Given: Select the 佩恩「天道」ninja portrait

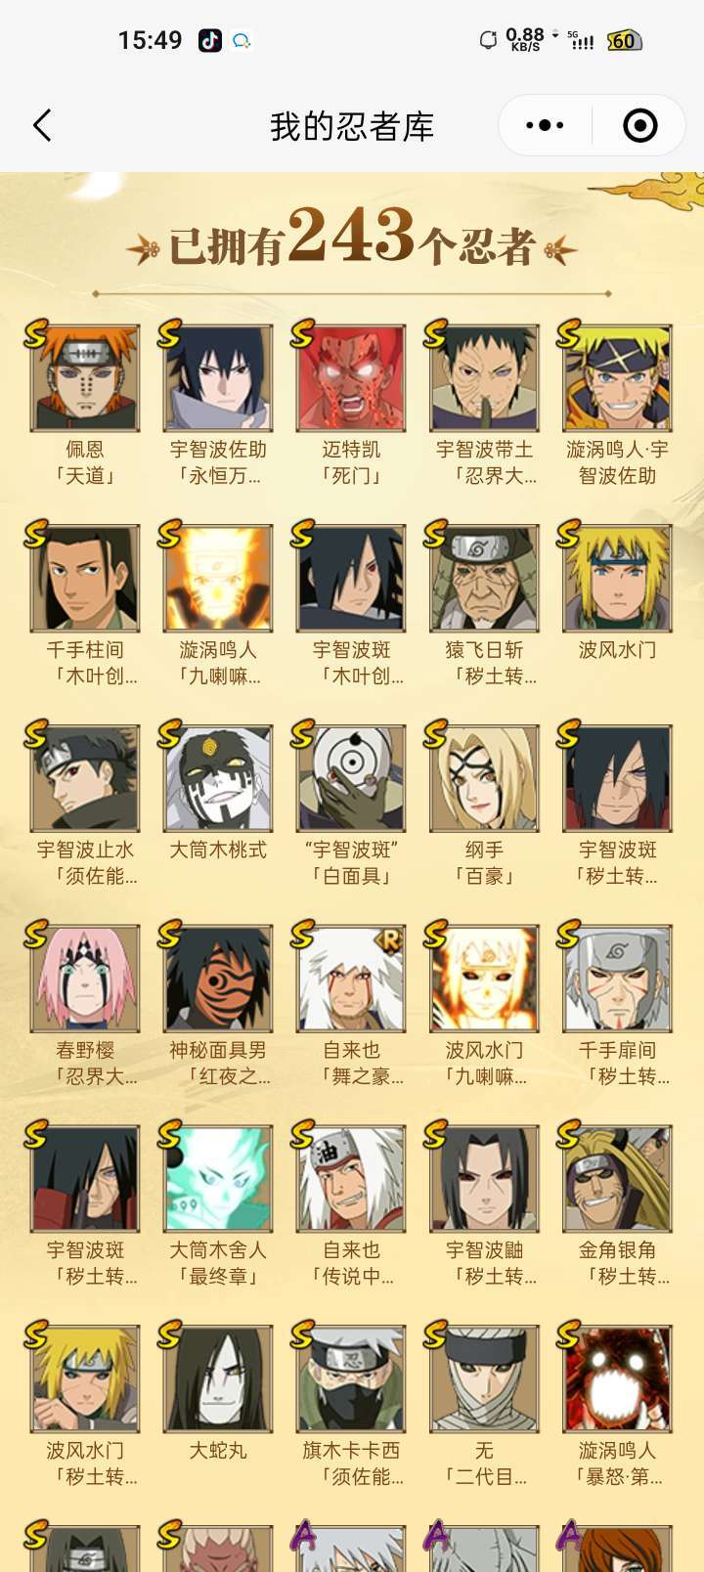Looking at the screenshot, I should point(85,379).
